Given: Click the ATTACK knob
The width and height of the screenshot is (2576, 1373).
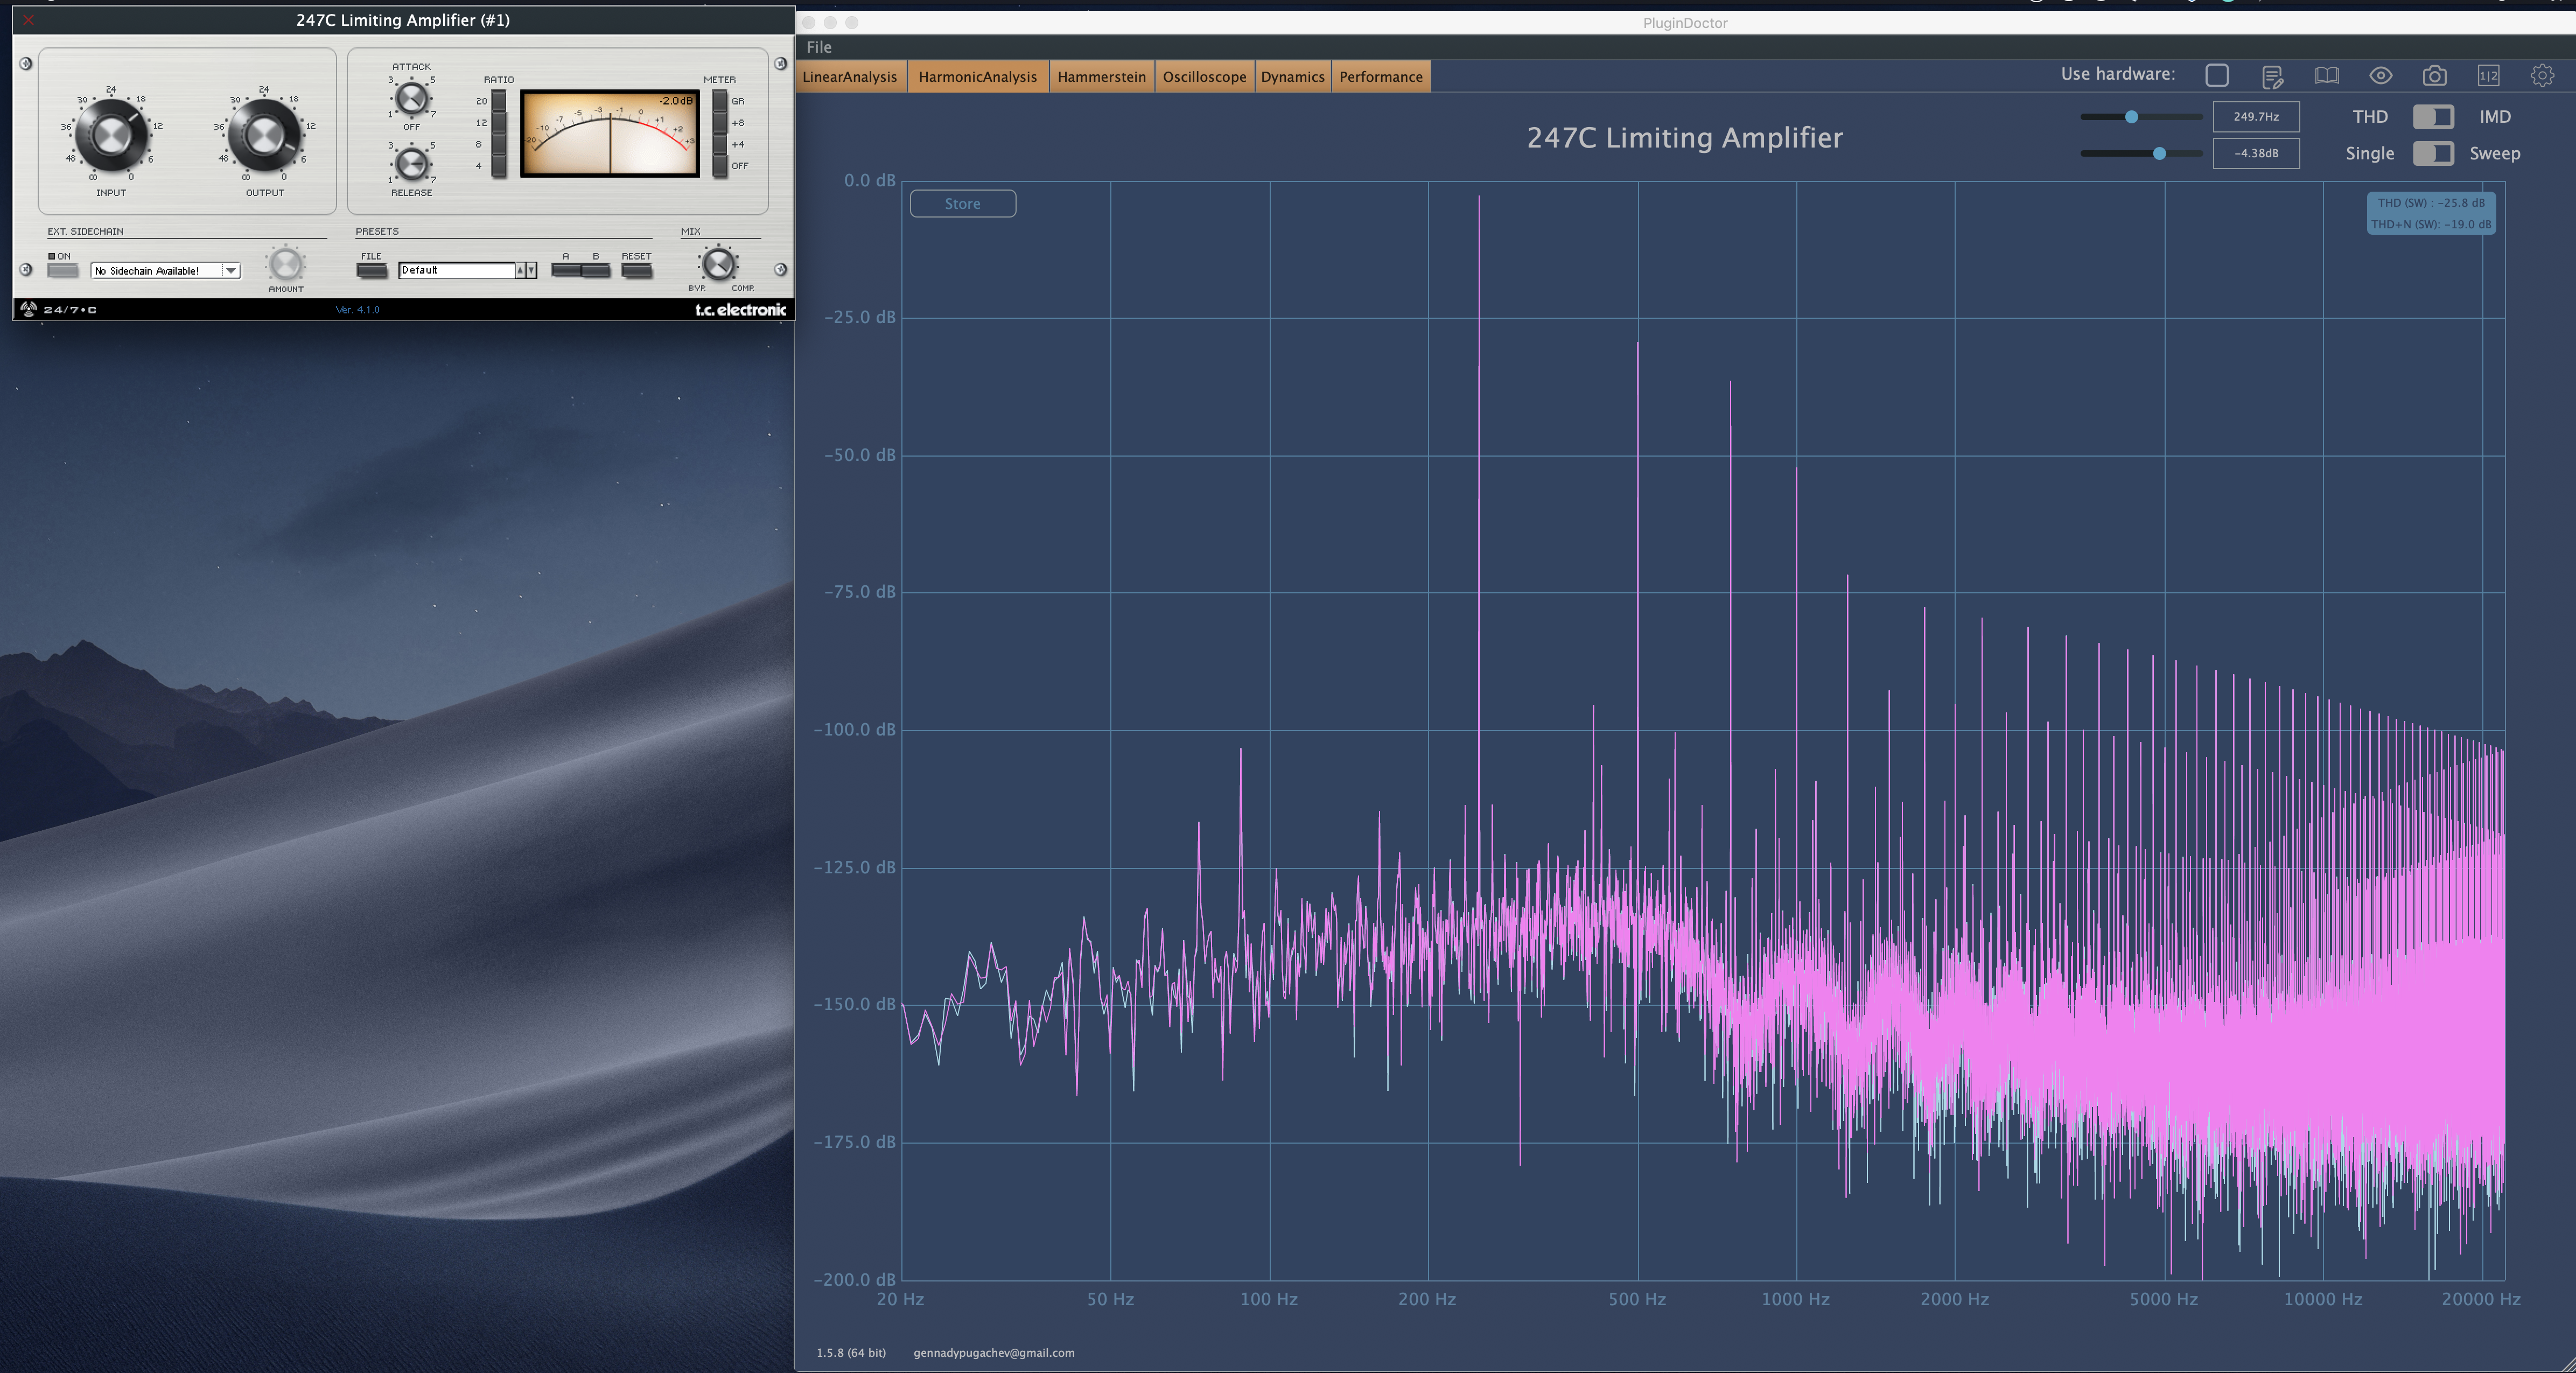Looking at the screenshot, I should (411, 98).
